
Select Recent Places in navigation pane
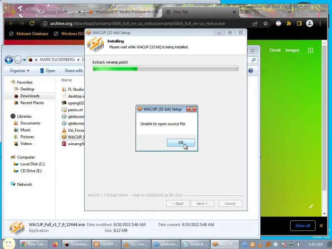tap(29, 103)
